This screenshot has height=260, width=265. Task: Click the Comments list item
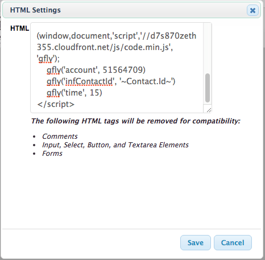pyautogui.click(x=60, y=137)
